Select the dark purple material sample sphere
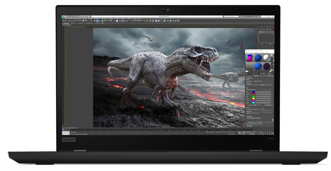 [266, 66]
